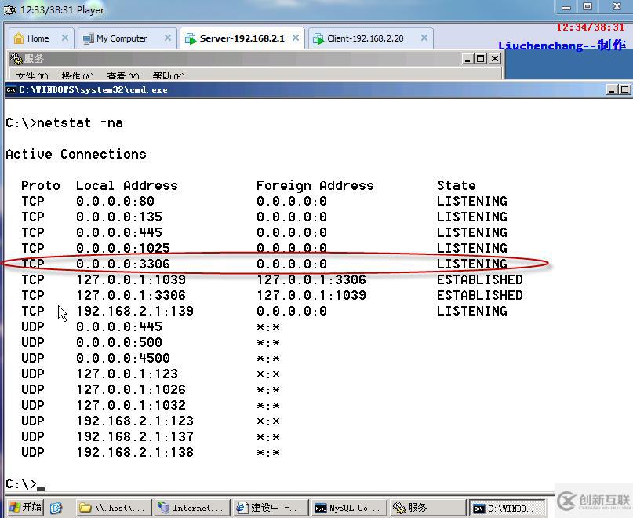Close the My Computer tab
The image size is (633, 518).
click(168, 38)
